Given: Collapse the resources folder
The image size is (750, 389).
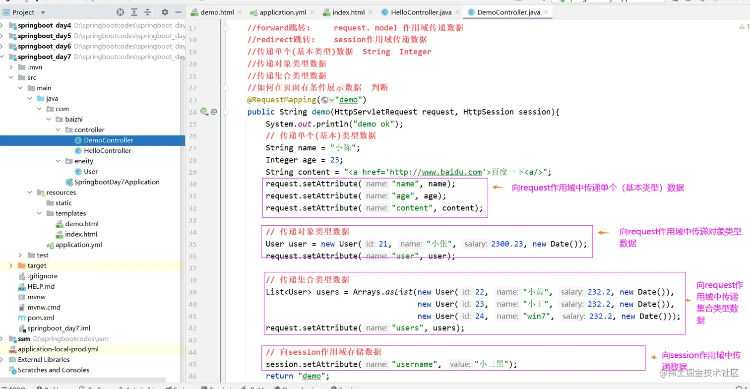Looking at the screenshot, I should 30,192.
